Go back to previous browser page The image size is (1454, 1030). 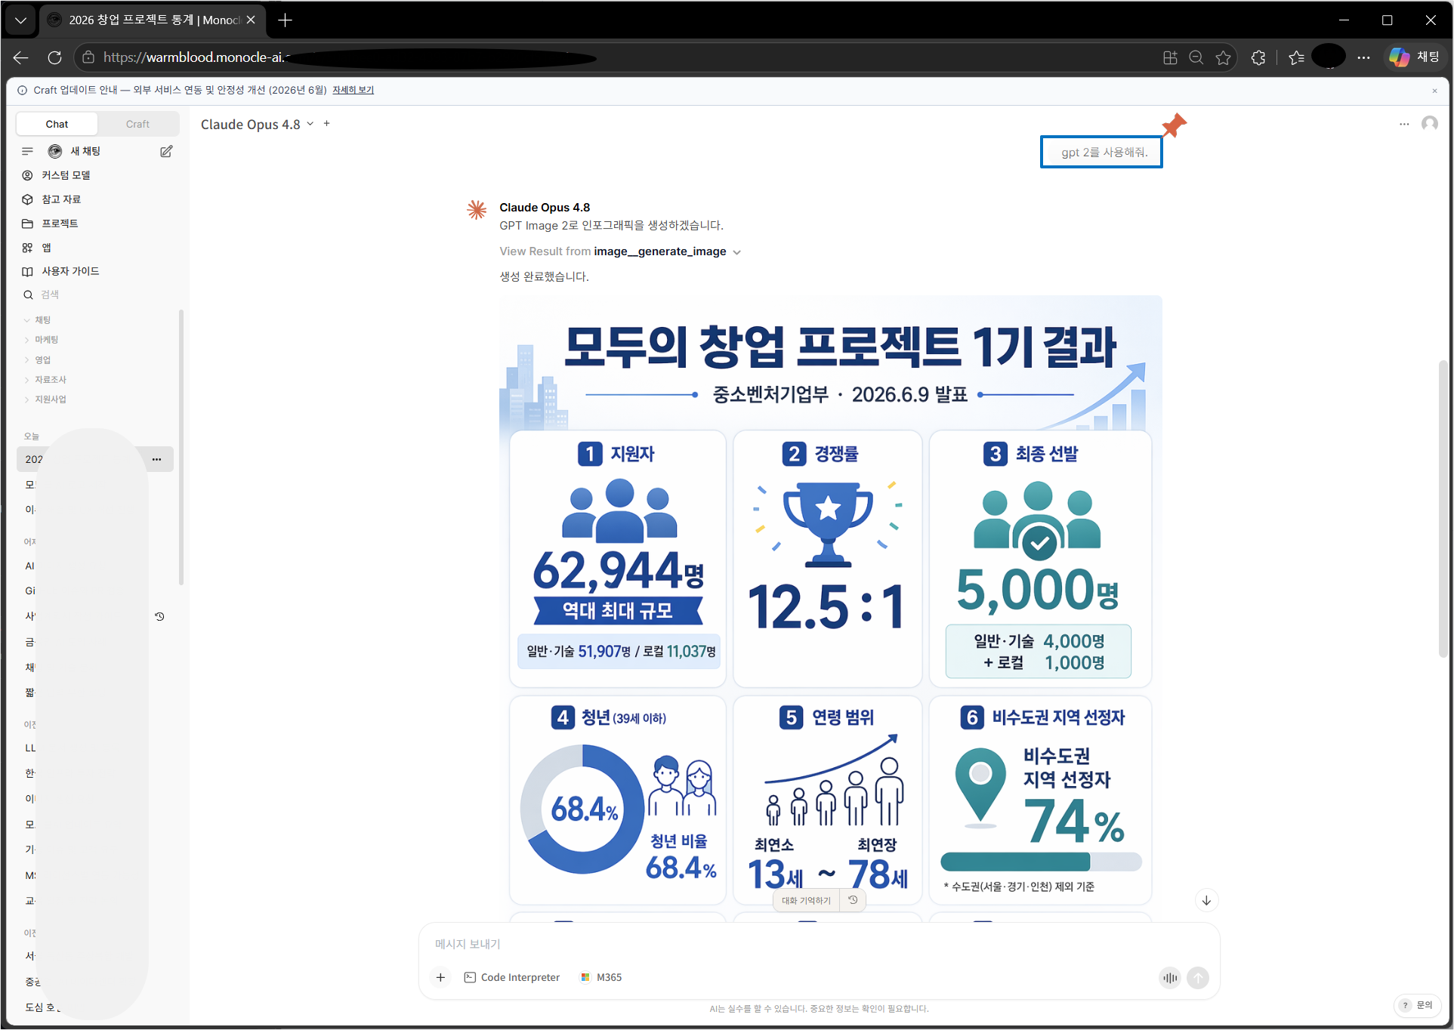coord(20,57)
